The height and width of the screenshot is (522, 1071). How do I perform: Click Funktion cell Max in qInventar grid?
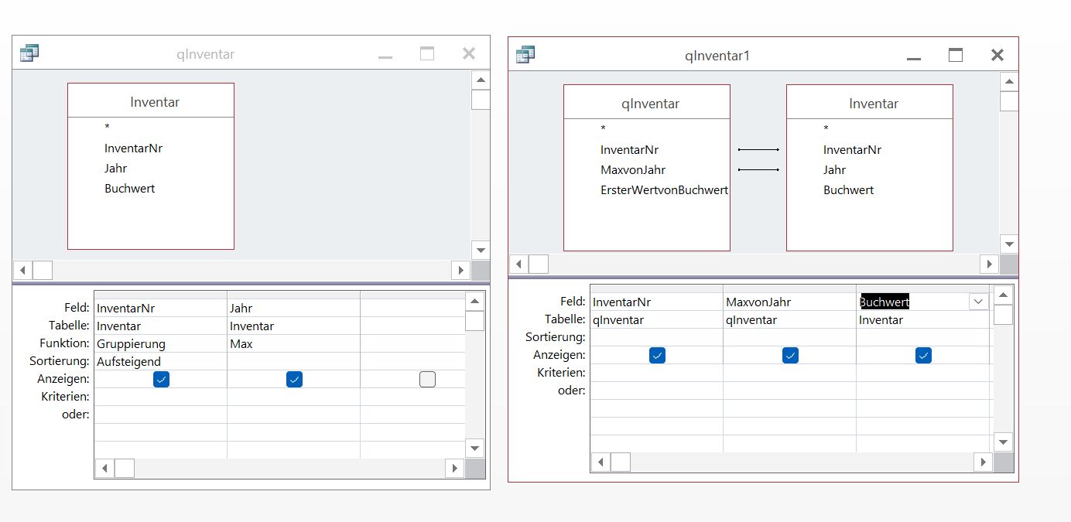tap(293, 343)
